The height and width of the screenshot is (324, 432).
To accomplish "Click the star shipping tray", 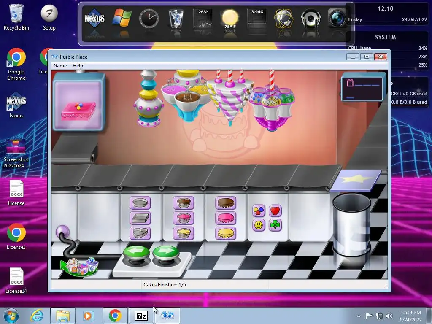I will point(356,181).
